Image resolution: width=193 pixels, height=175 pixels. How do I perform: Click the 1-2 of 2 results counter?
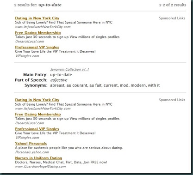[x=173, y=5]
